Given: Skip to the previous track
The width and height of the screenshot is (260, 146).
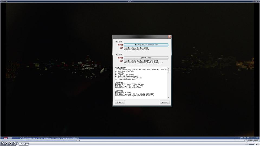Looking at the screenshot, I should (2, 143).
